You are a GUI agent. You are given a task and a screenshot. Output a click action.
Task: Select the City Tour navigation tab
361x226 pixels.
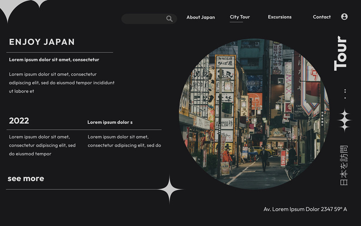coord(240,17)
